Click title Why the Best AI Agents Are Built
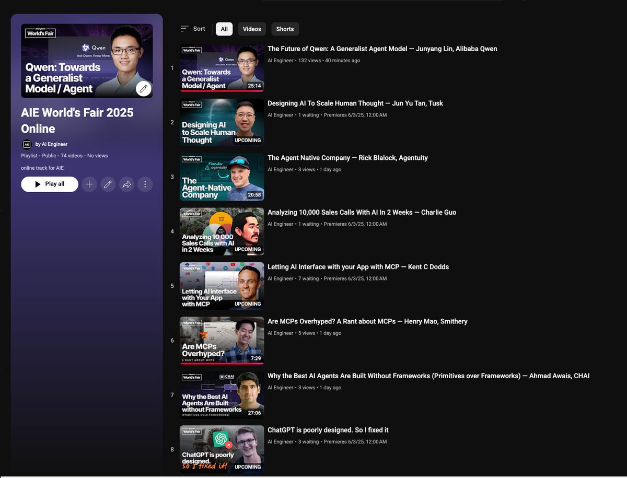 coord(428,376)
